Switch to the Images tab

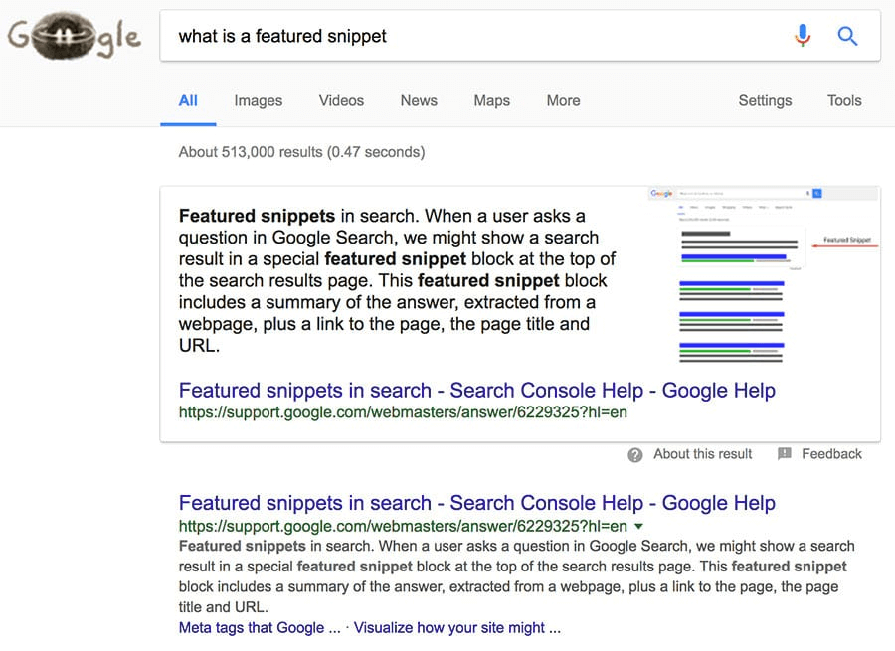point(258,100)
